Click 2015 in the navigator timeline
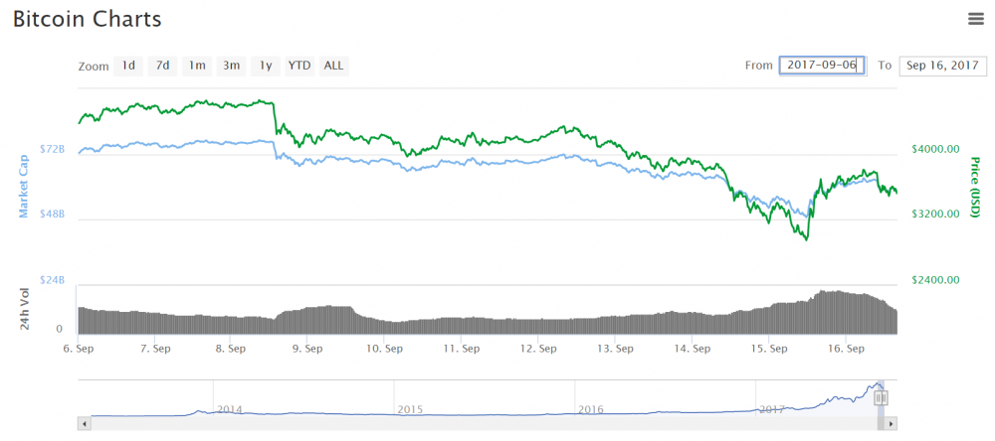 411,409
